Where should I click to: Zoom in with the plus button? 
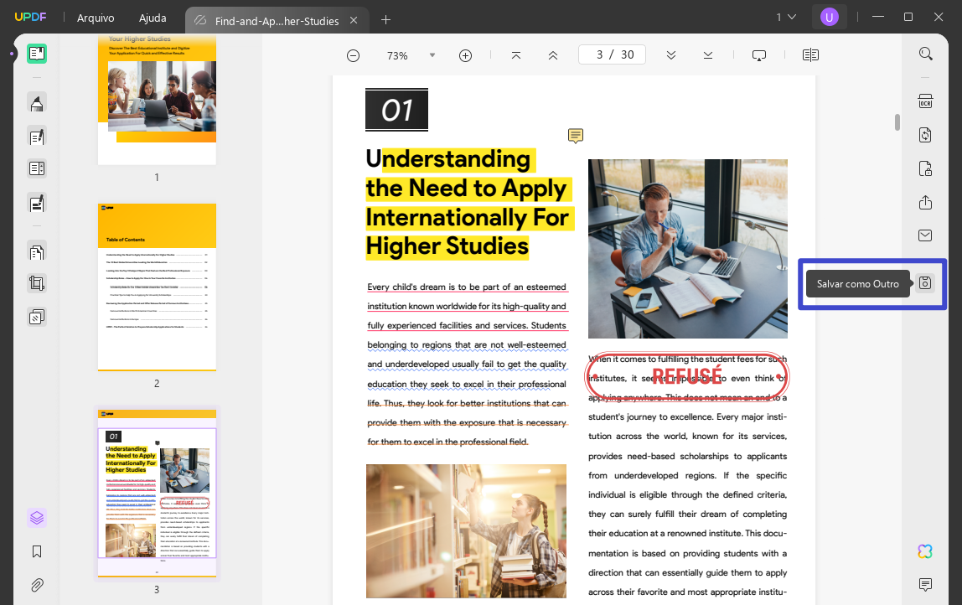click(x=466, y=56)
